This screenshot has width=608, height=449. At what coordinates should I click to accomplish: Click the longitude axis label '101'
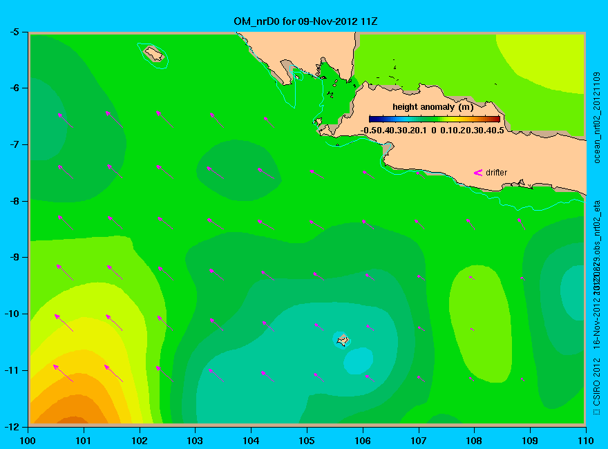point(84,441)
